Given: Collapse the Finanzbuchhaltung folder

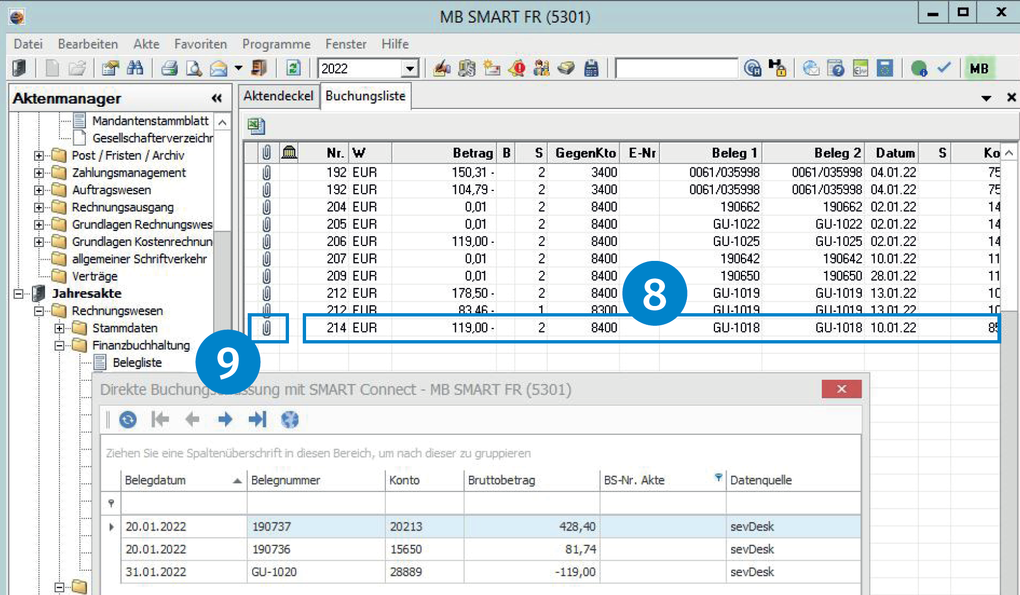Looking at the screenshot, I should click(x=59, y=346).
